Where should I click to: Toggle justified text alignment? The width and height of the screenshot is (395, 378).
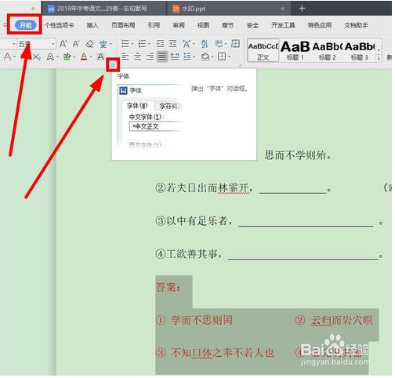(x=162, y=56)
